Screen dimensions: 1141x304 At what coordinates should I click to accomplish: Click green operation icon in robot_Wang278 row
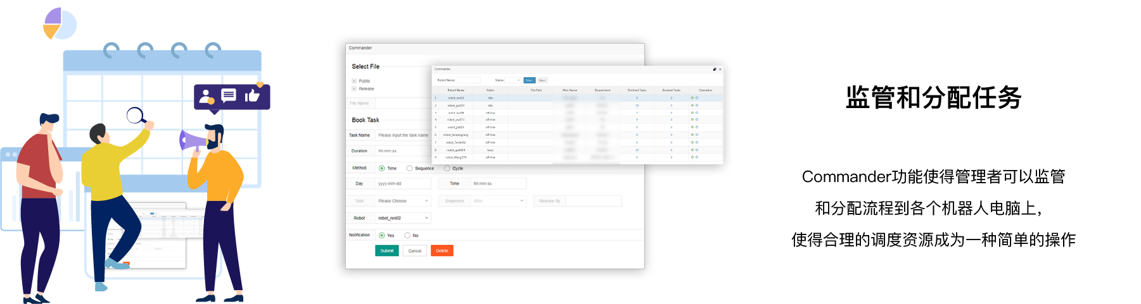pos(692,157)
